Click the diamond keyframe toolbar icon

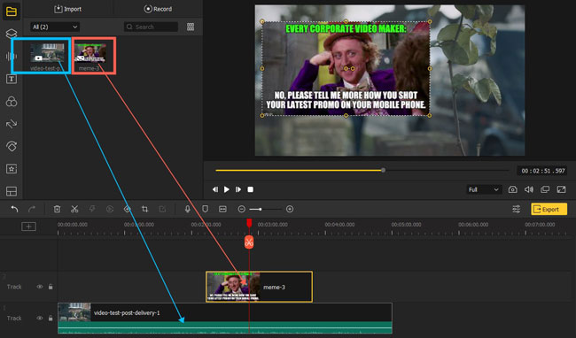[x=128, y=209]
